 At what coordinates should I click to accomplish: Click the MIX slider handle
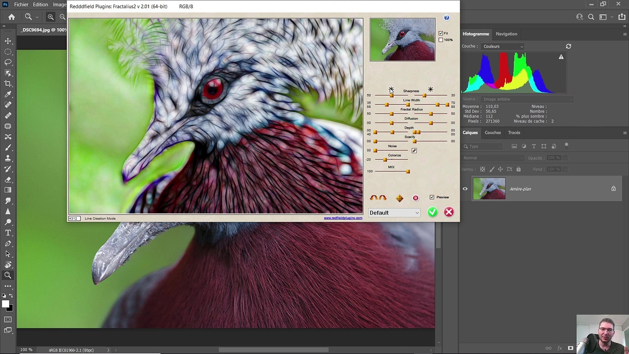[408, 171]
